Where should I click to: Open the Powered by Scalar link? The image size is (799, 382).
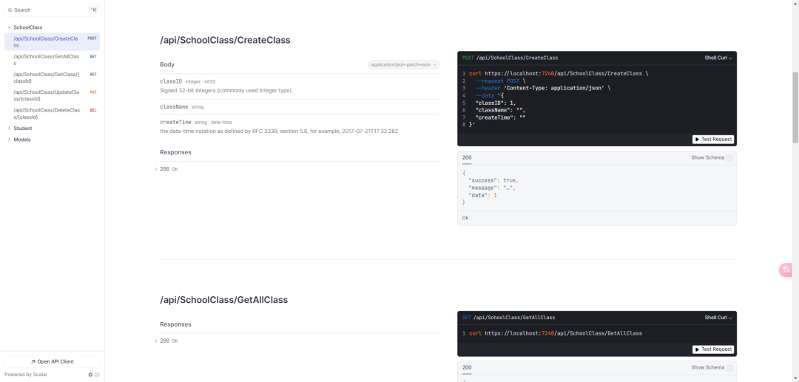pos(26,375)
